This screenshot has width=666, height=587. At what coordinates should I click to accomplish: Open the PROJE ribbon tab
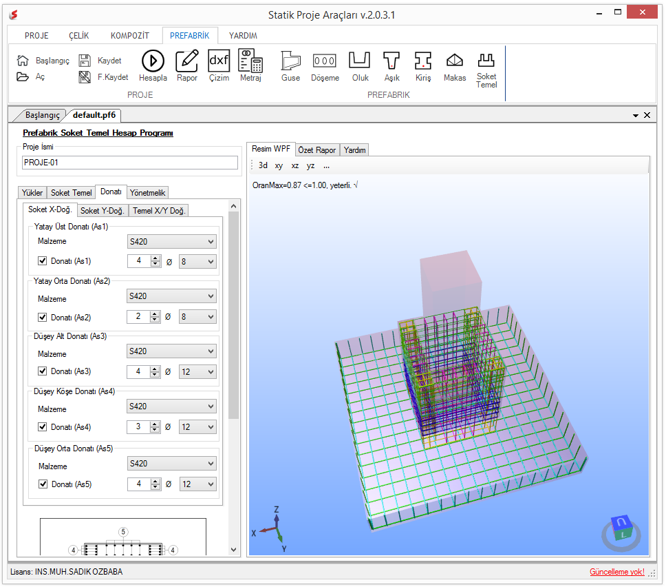coord(36,36)
